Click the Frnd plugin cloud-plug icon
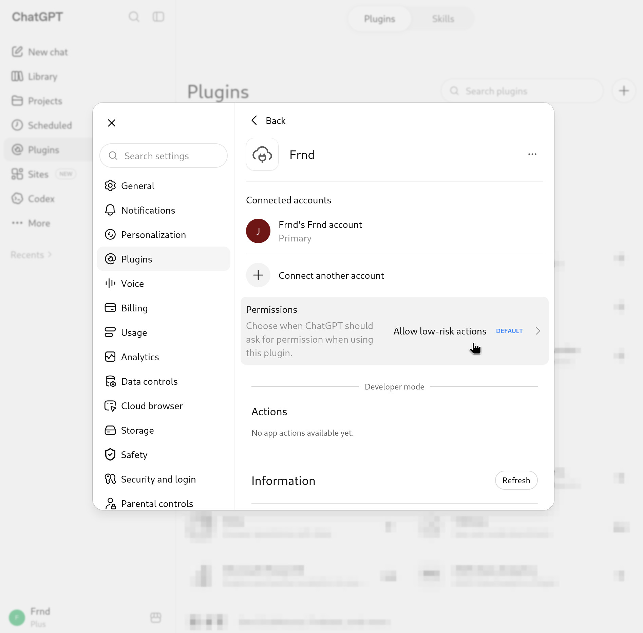This screenshot has width=643, height=633. pyautogui.click(x=262, y=155)
